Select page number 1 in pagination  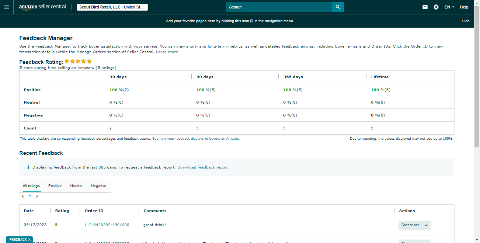30,196
